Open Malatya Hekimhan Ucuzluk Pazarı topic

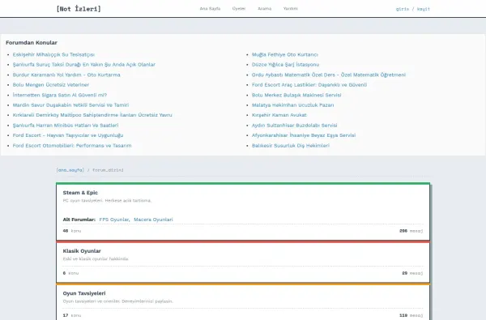292,105
